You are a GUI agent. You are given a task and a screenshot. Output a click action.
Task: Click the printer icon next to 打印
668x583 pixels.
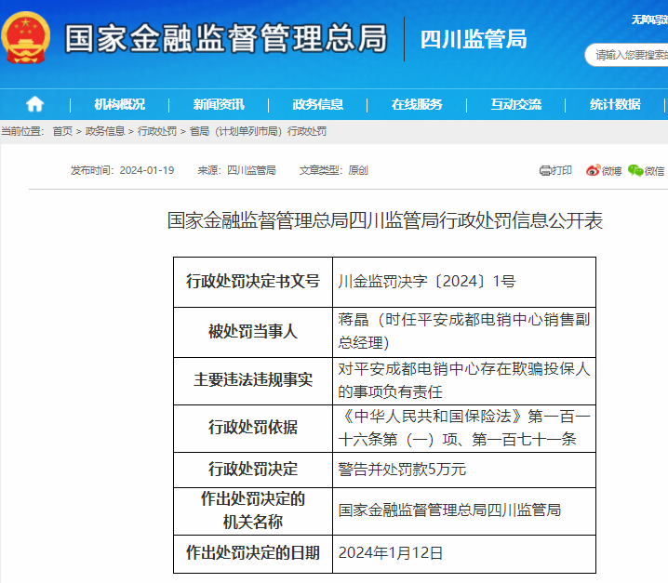(545, 170)
